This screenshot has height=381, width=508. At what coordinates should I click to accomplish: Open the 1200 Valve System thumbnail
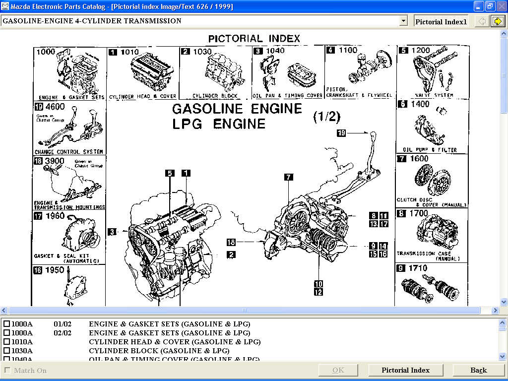pyautogui.click(x=433, y=72)
